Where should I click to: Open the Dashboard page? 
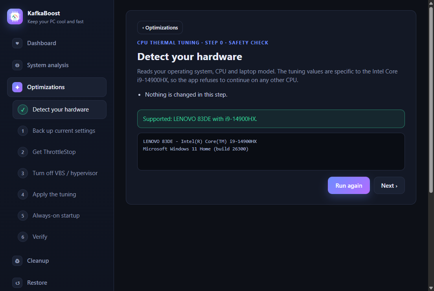(57, 43)
